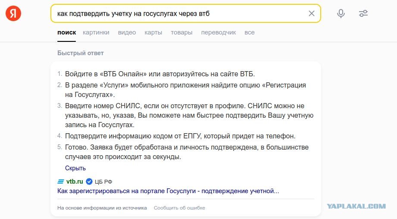
Task: Clear the search query with X icon
Action: [x=311, y=13]
